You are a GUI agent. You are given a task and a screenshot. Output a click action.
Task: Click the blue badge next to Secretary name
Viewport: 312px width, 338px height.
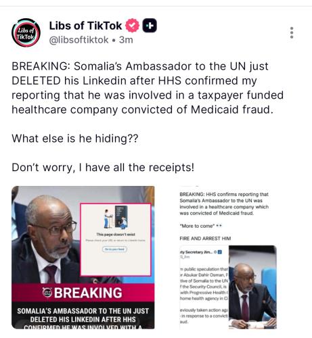[x=220, y=252]
